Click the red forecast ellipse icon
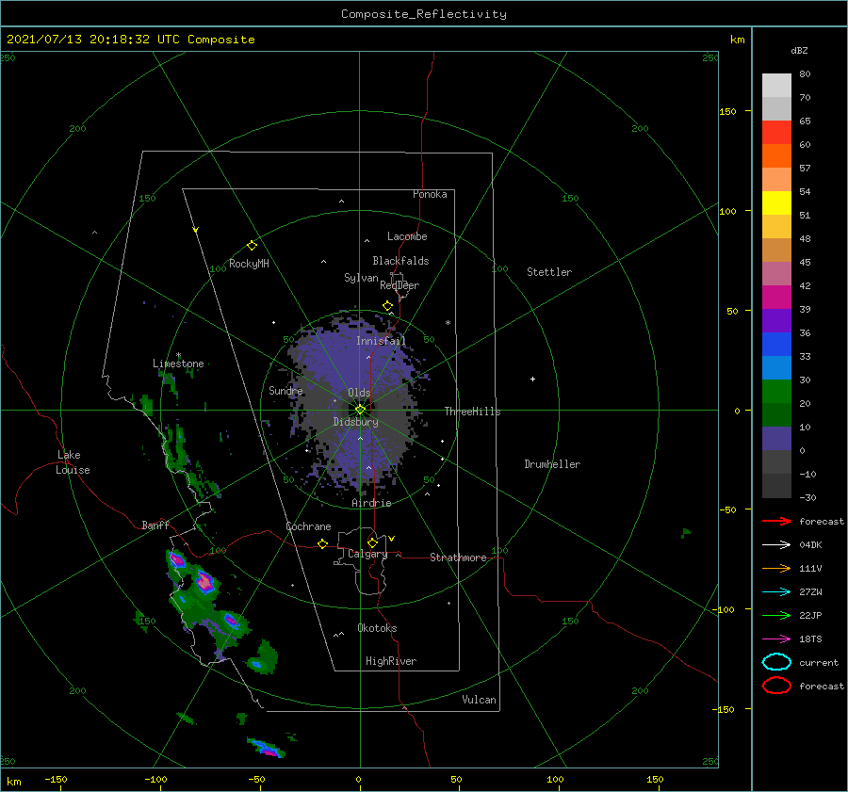The image size is (848, 792). coord(776,686)
